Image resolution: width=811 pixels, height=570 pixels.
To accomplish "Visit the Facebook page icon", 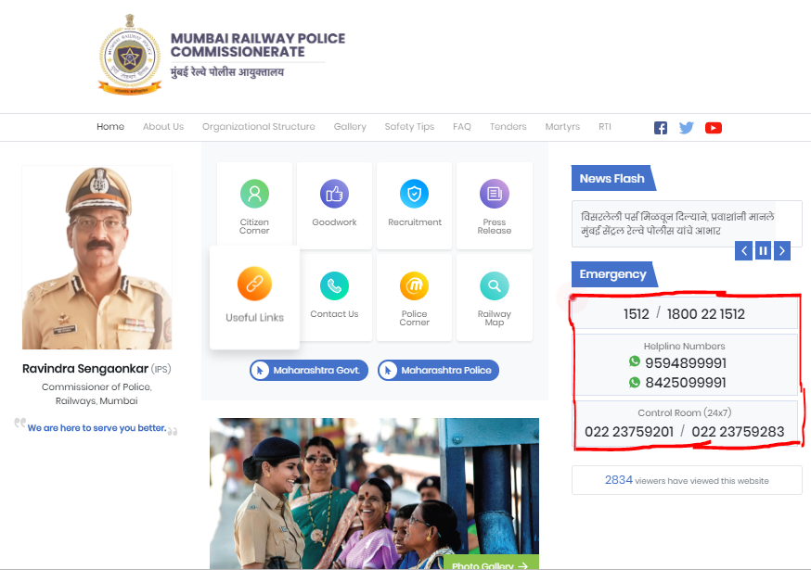I will click(x=661, y=128).
